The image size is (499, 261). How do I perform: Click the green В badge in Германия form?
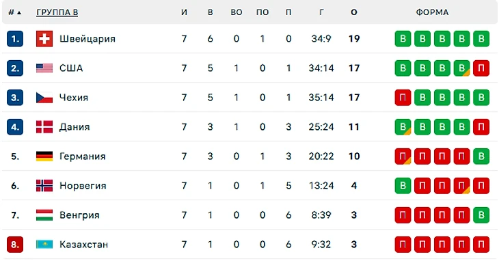click(x=481, y=156)
